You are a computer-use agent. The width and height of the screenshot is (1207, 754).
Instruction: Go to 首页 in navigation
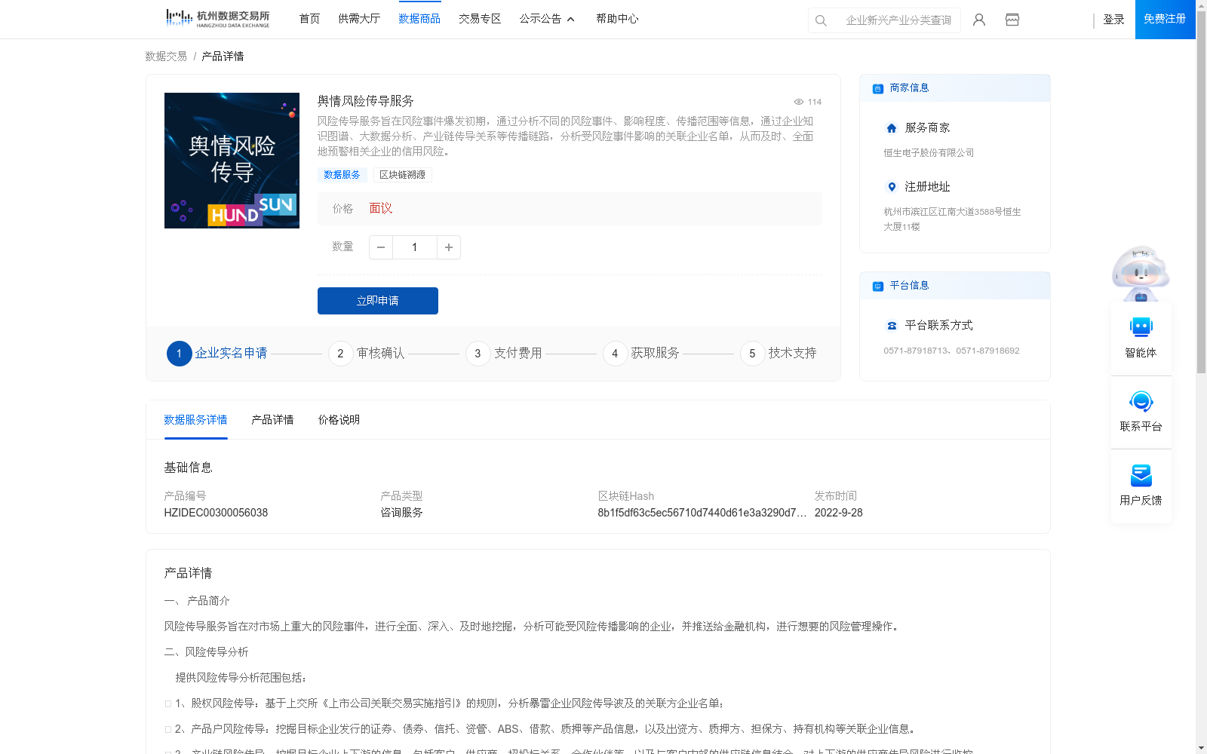tap(309, 19)
